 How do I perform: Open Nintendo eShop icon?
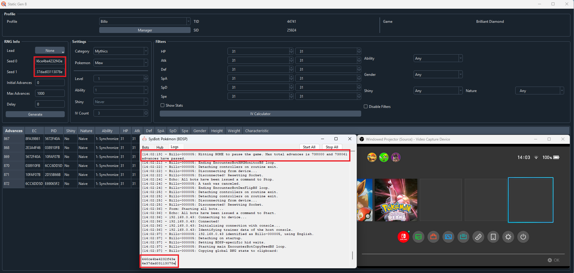click(x=433, y=237)
